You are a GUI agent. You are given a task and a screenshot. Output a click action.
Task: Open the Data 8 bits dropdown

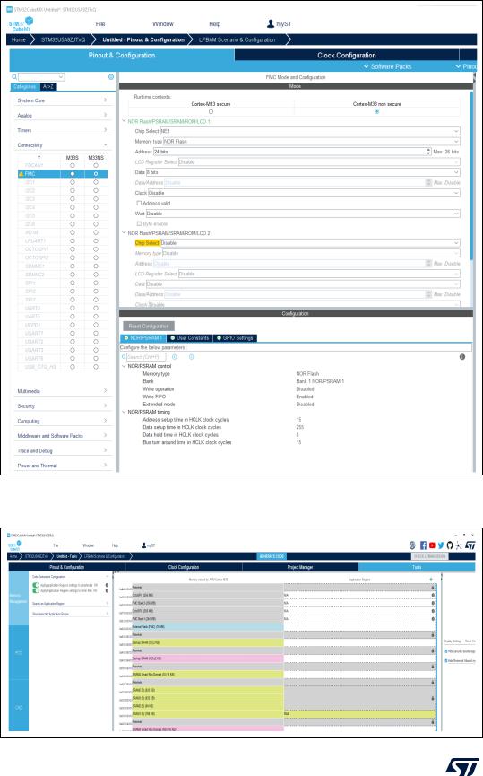point(303,172)
